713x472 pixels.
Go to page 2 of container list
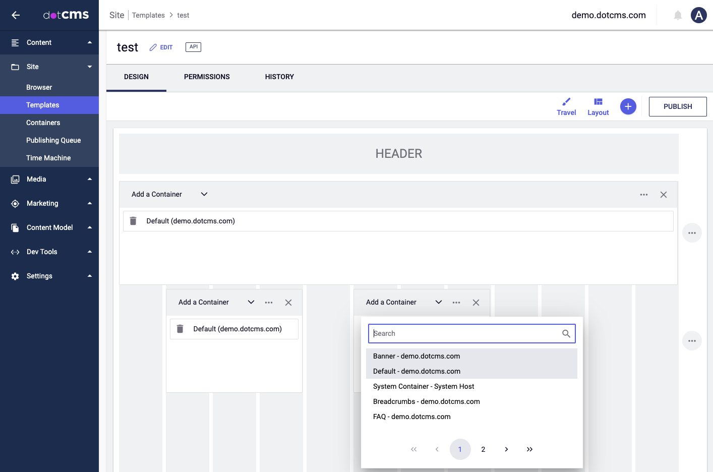pos(483,449)
